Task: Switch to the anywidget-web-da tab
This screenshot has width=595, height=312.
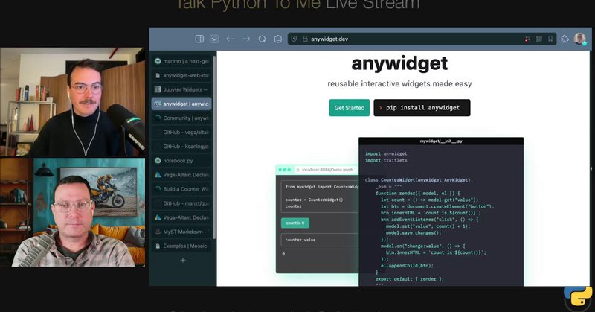Action: (181, 75)
